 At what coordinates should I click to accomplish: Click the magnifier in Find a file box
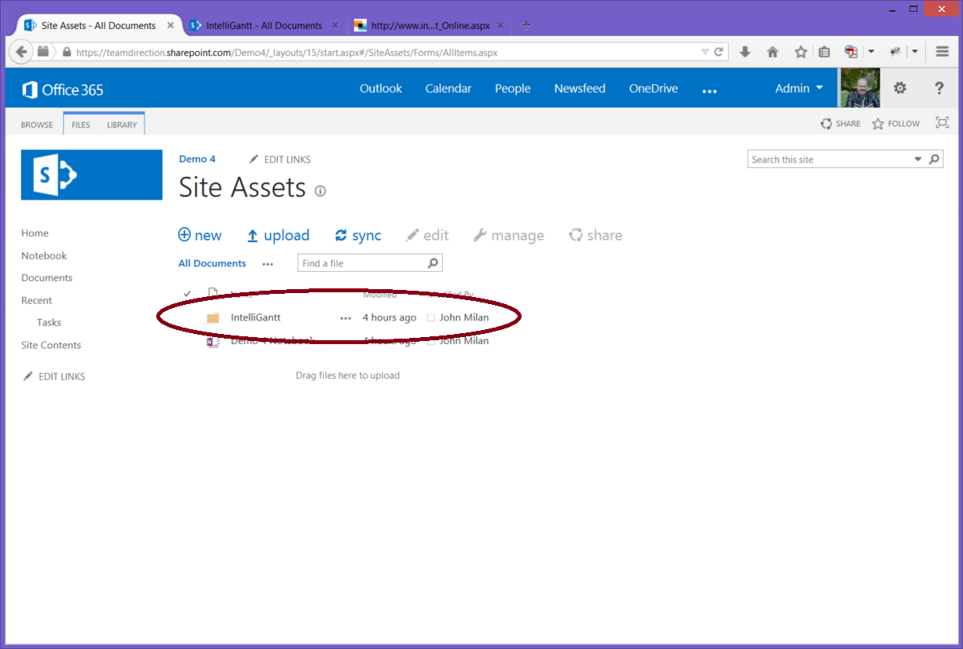point(433,263)
